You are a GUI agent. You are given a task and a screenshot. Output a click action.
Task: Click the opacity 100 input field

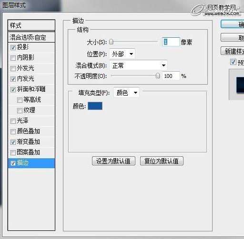pyautogui.click(x=171, y=76)
